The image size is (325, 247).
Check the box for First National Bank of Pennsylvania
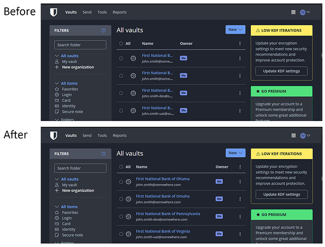click(x=121, y=216)
